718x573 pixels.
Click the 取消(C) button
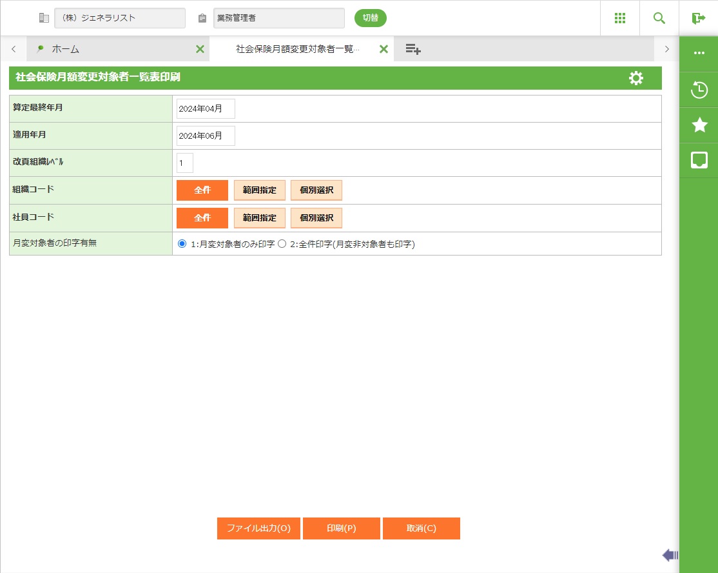point(422,528)
